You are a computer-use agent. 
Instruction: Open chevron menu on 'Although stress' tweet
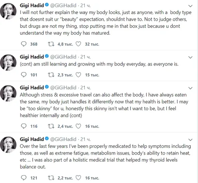coord(190,88)
